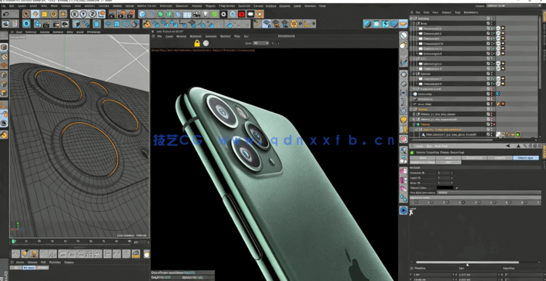Viewport: 546px width, 281px height.
Task: Click the yellow-orange icon on the vertical toolbar
Action: [x=404, y=121]
